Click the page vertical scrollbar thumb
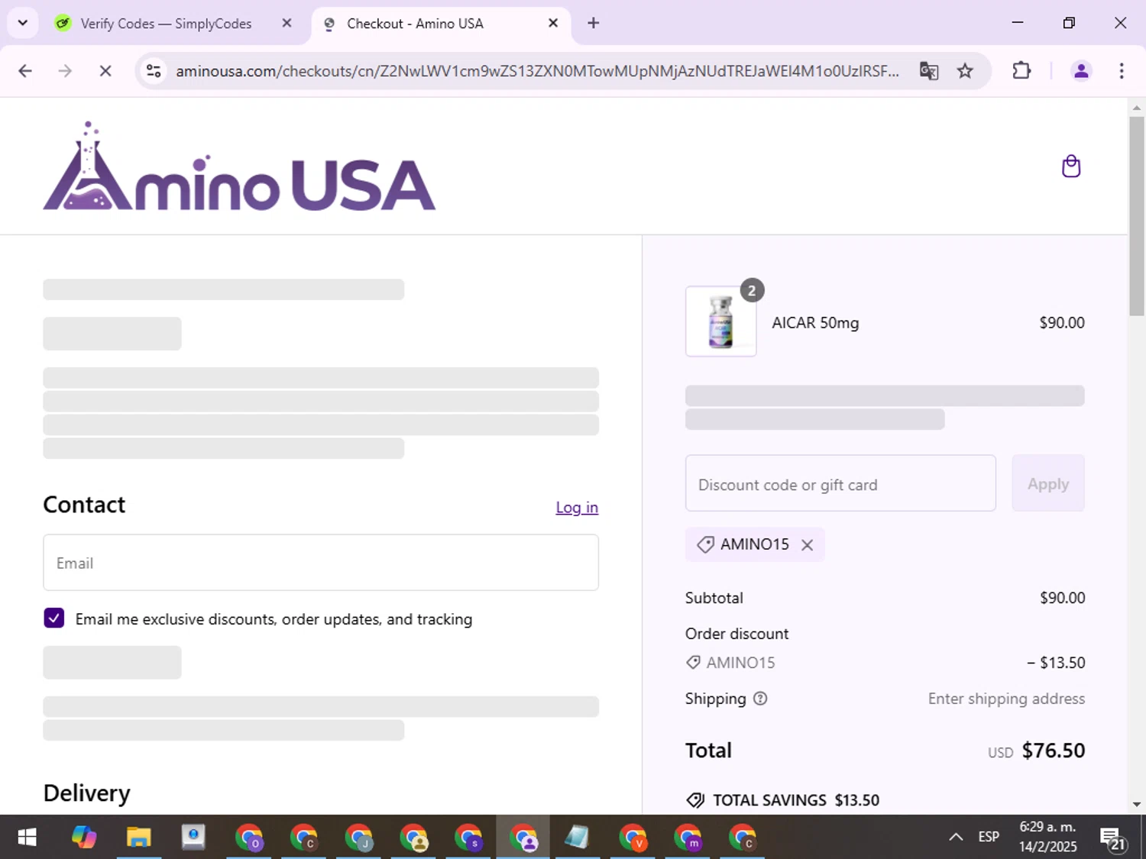This screenshot has height=859, width=1146. point(1137,215)
